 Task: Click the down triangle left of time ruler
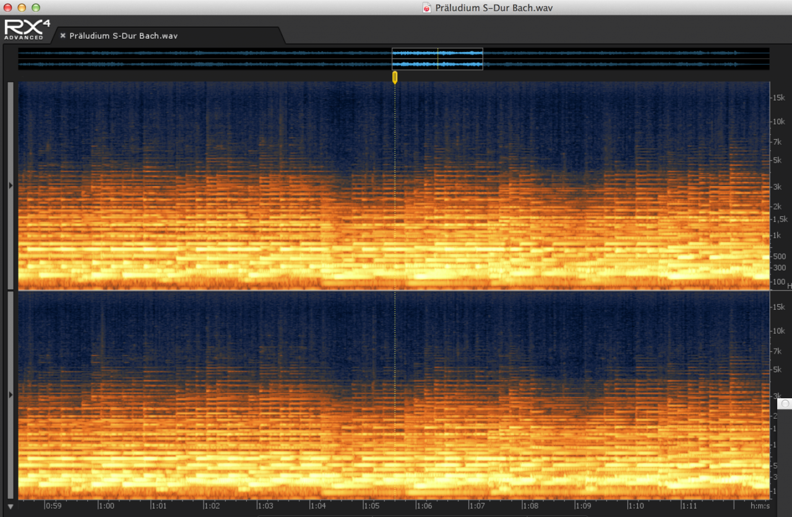pyautogui.click(x=11, y=506)
